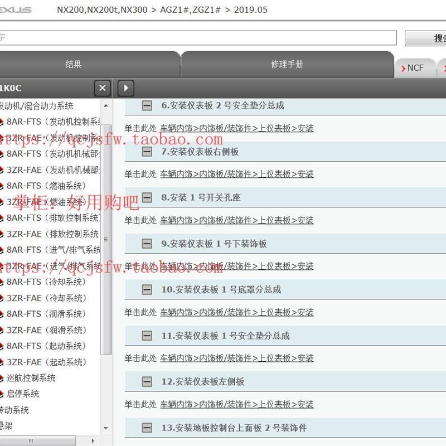
Task: Select 发动机/混合动力系统 category heading
Action: pyautogui.click(x=36, y=106)
